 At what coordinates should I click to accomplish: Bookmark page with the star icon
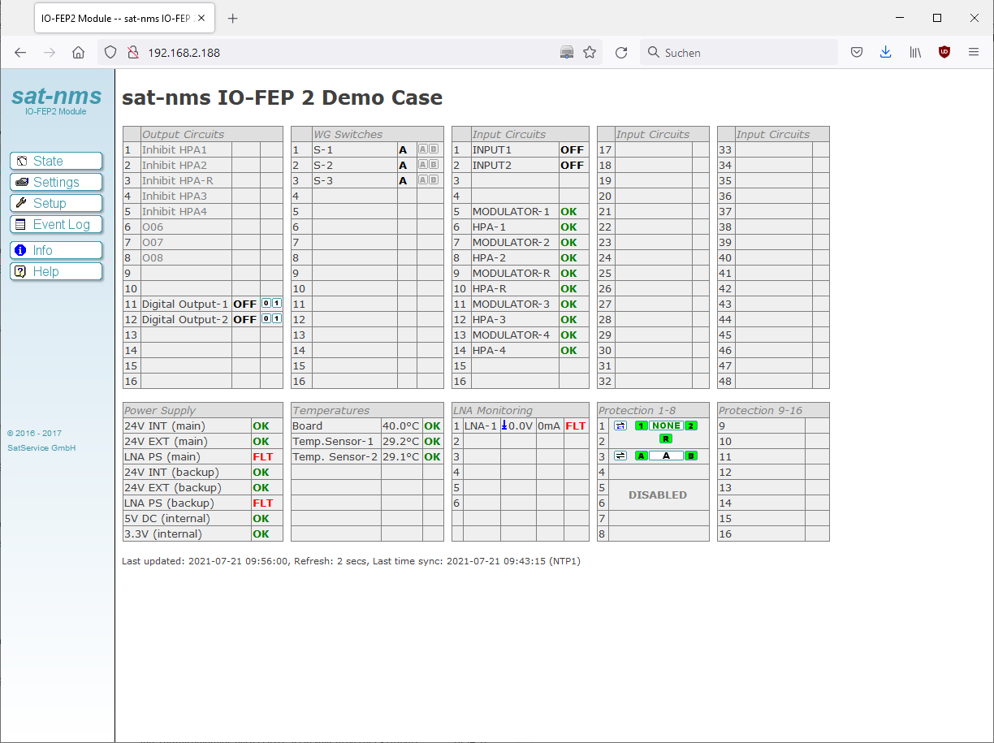[590, 52]
